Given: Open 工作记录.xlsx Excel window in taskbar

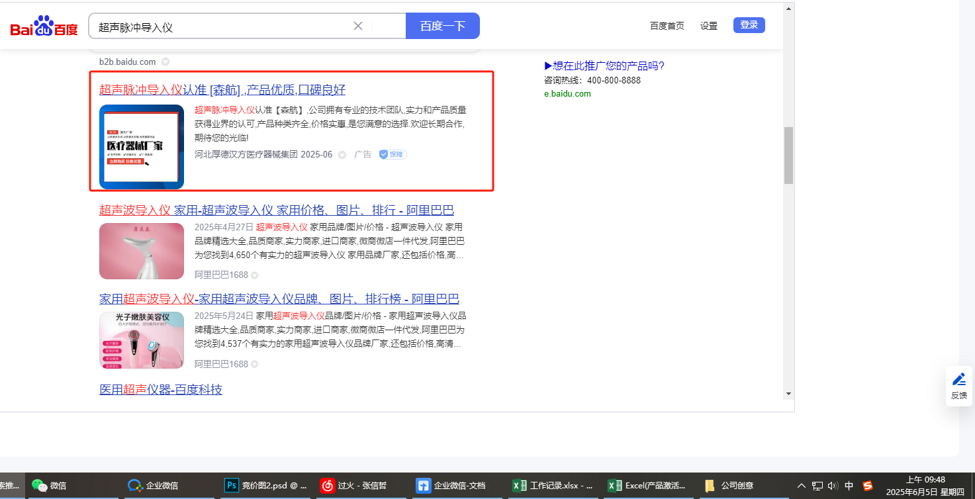Looking at the screenshot, I should [552, 485].
